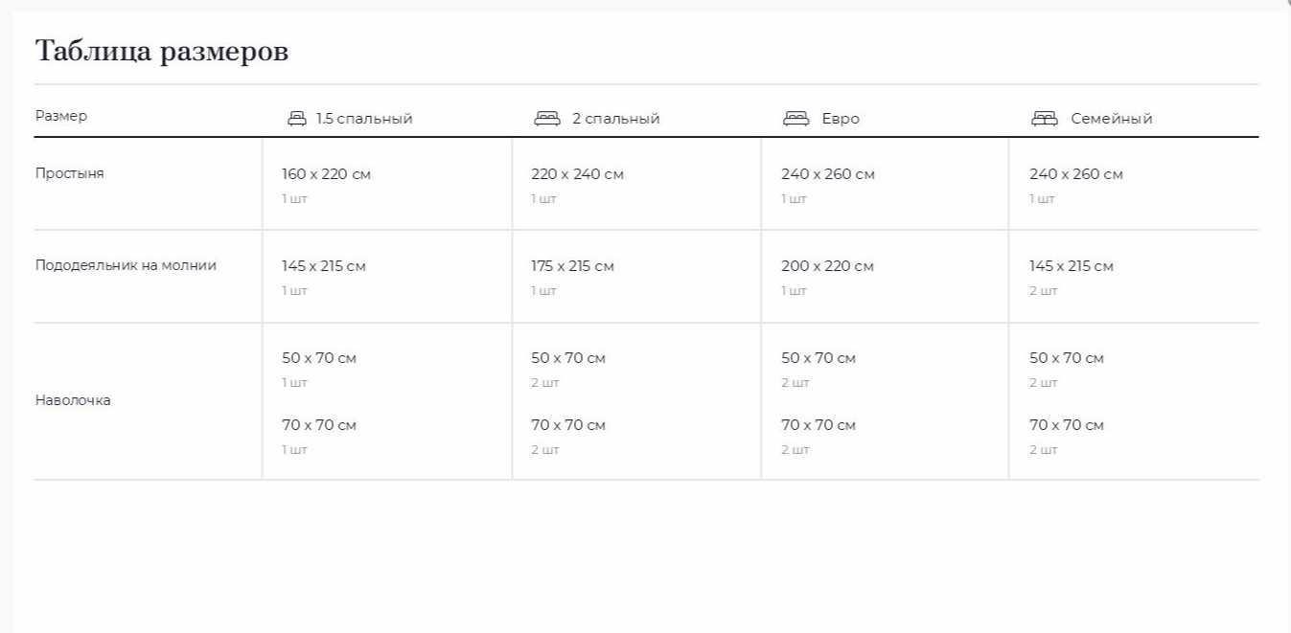Click the 2 шт quantity under Семейный duvet cover
Viewport: 1291px width, 633px height.
point(1044,291)
